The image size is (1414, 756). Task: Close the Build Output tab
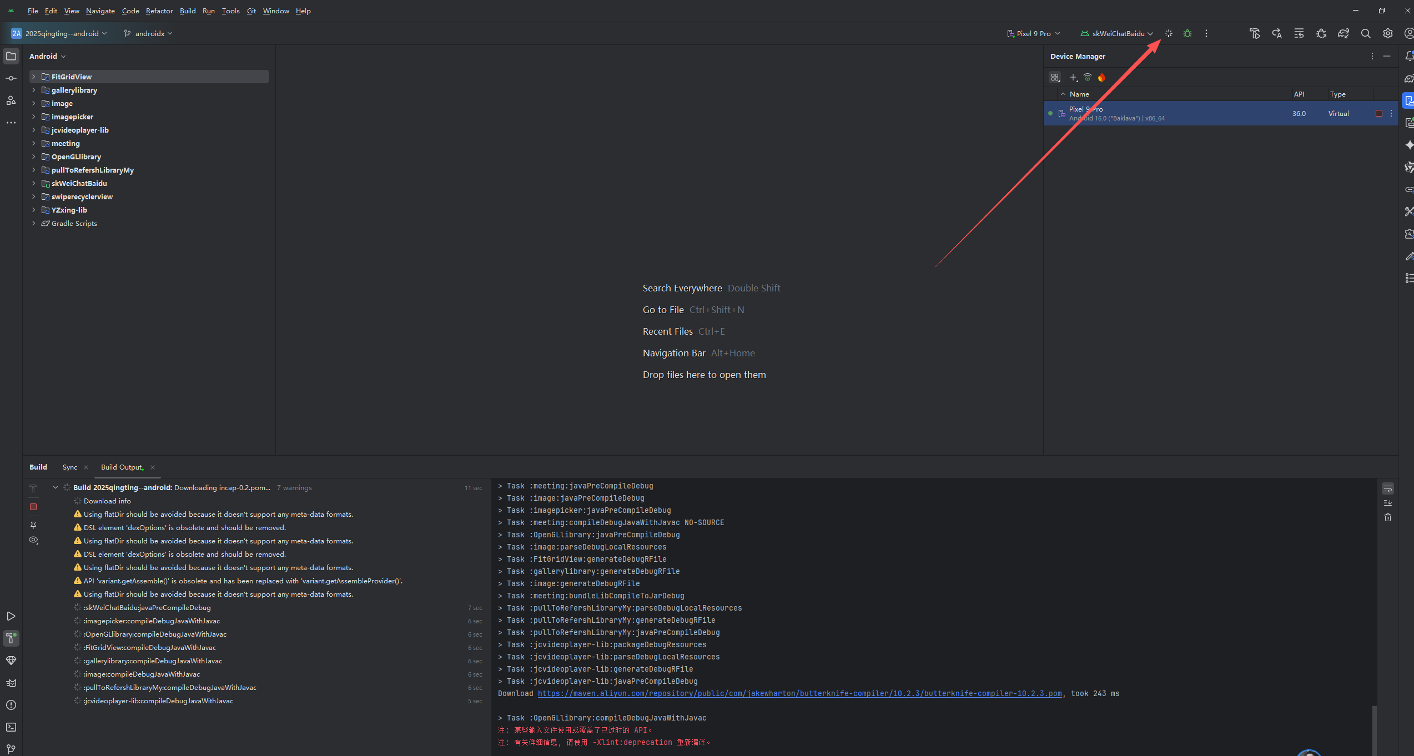(x=153, y=467)
